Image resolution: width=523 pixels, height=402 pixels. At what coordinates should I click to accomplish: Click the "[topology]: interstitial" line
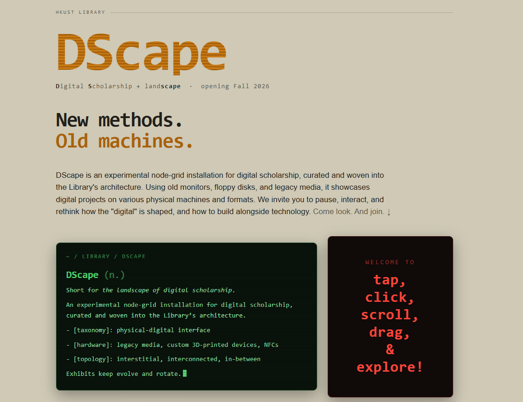point(163,359)
